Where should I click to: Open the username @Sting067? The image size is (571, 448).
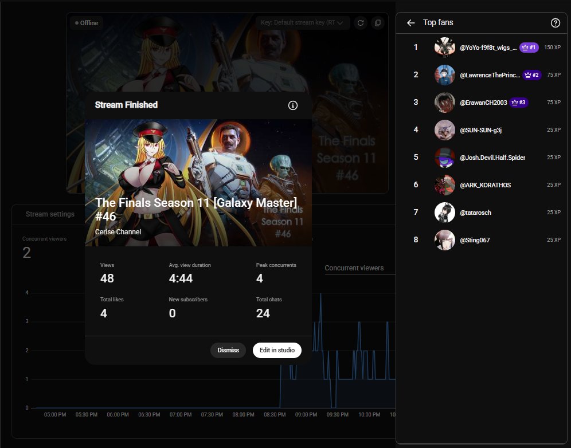(475, 240)
